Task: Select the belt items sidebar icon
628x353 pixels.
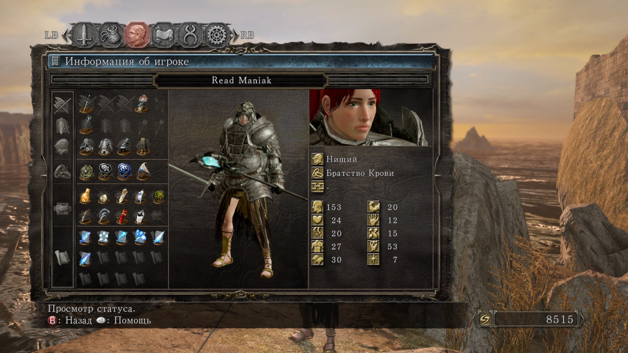Action: (62, 208)
